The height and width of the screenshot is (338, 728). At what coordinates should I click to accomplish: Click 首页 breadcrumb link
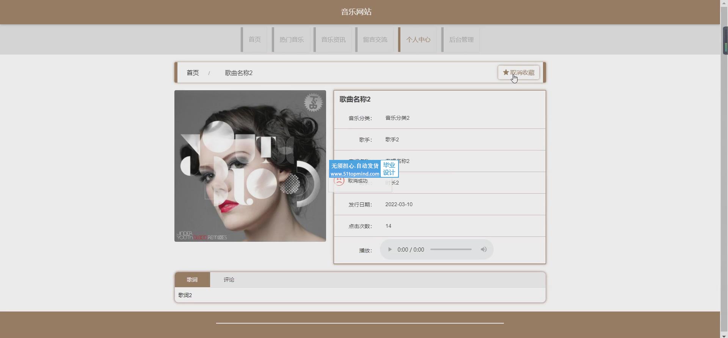click(x=193, y=73)
